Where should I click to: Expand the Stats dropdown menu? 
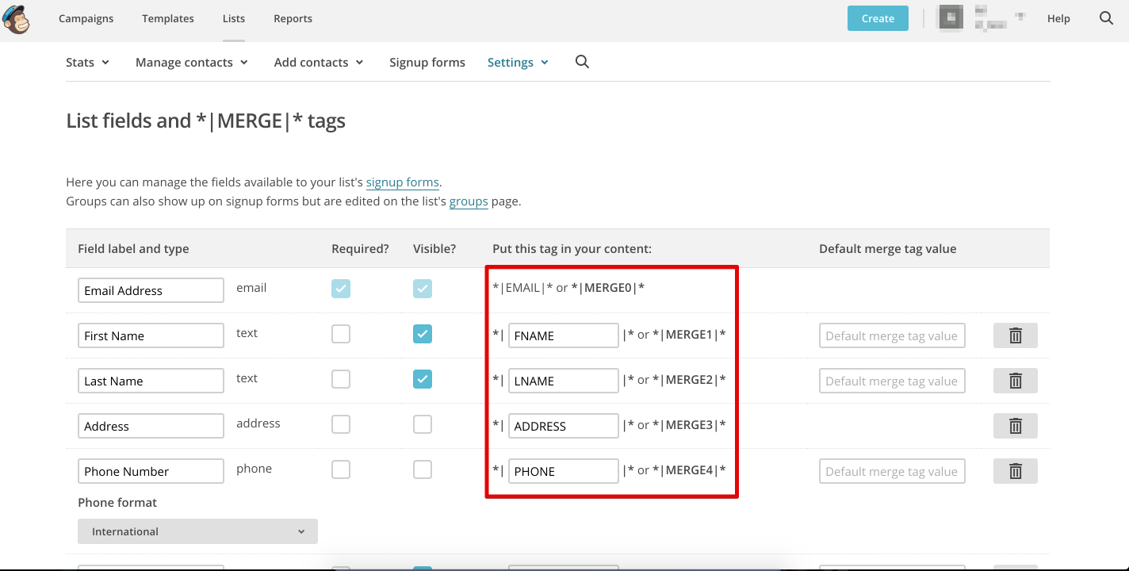pos(87,63)
